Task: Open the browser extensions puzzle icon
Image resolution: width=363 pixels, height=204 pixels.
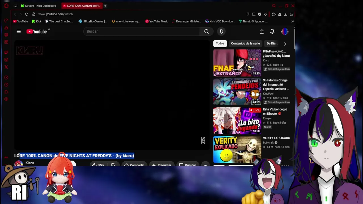Action: pyautogui.click(x=274, y=14)
